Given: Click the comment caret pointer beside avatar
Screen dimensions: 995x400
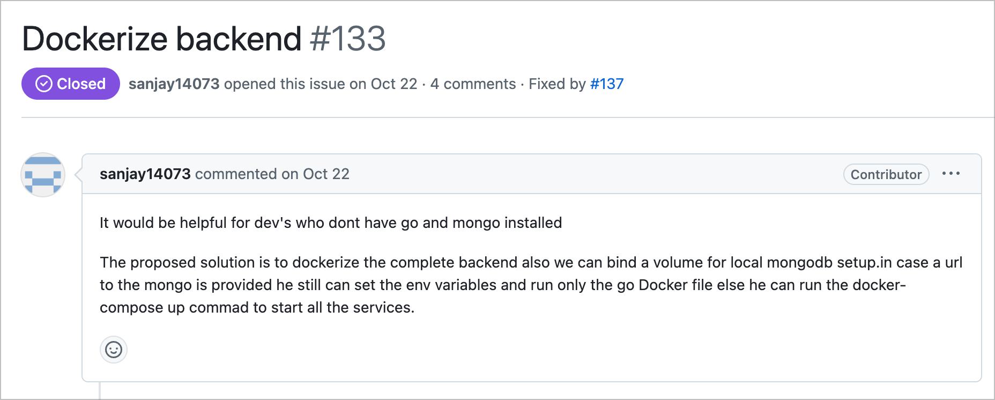Looking at the screenshot, I should tap(78, 174).
